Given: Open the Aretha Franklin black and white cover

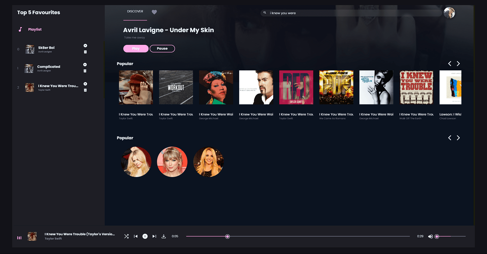Looking at the screenshot, I should tap(376, 87).
